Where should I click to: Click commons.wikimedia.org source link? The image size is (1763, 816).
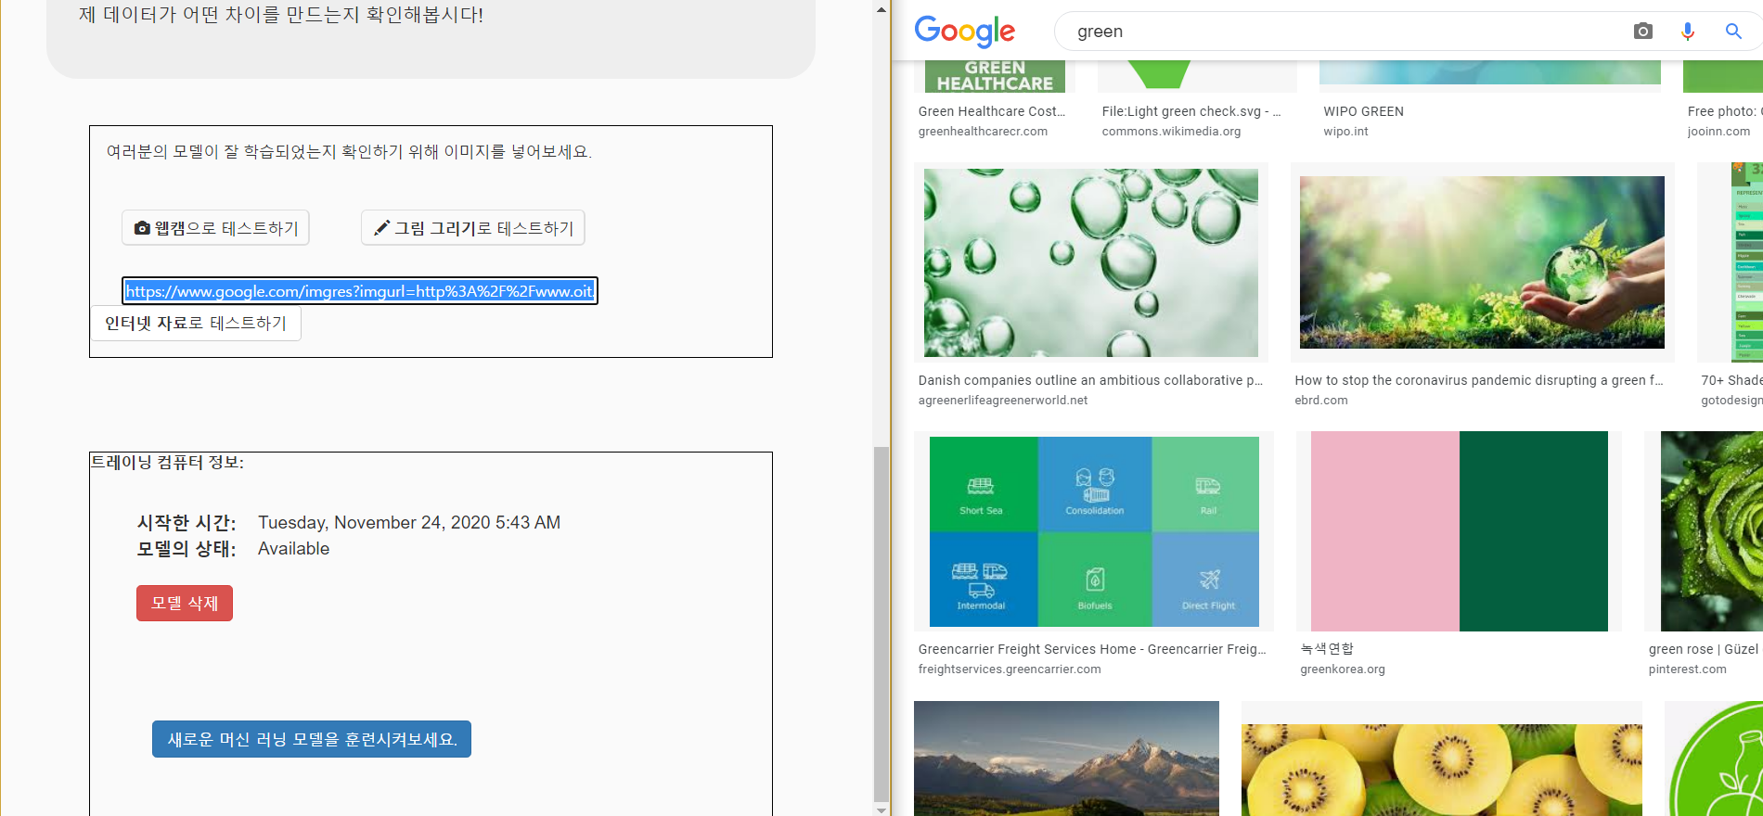click(1171, 132)
